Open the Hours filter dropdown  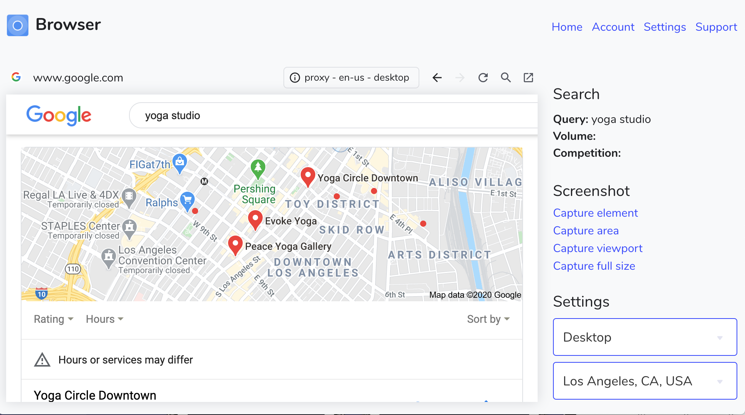(104, 319)
